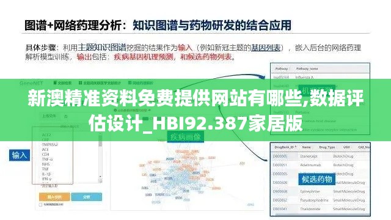
Task: Click the Pathway_name column header
Action: pos(307,68)
